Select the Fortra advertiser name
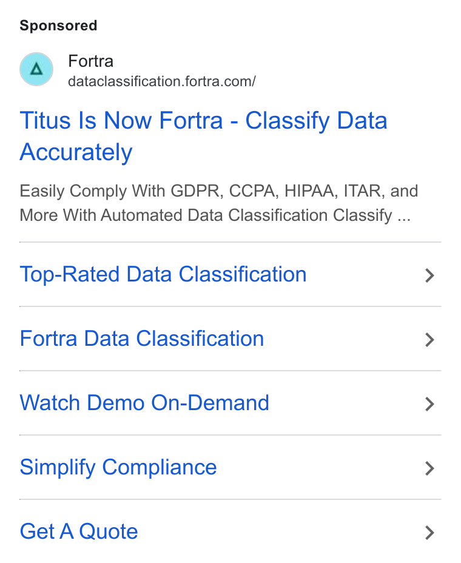 (91, 61)
